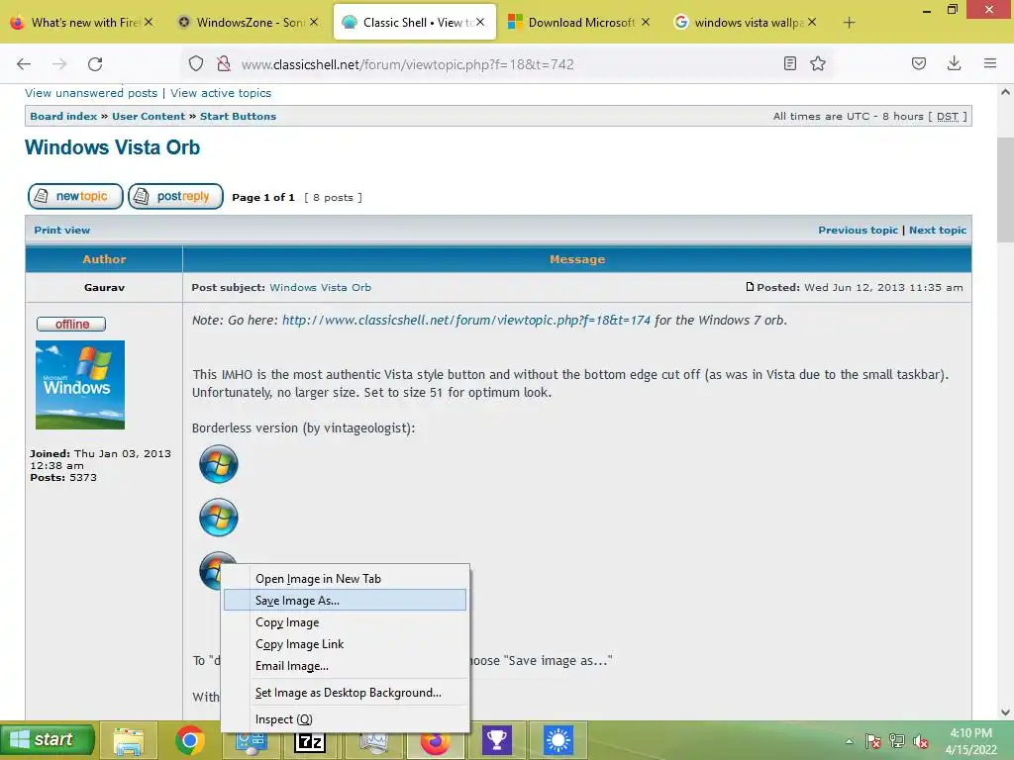1014x760 pixels.
Task: Bookmark this page with the star
Action: tap(818, 63)
